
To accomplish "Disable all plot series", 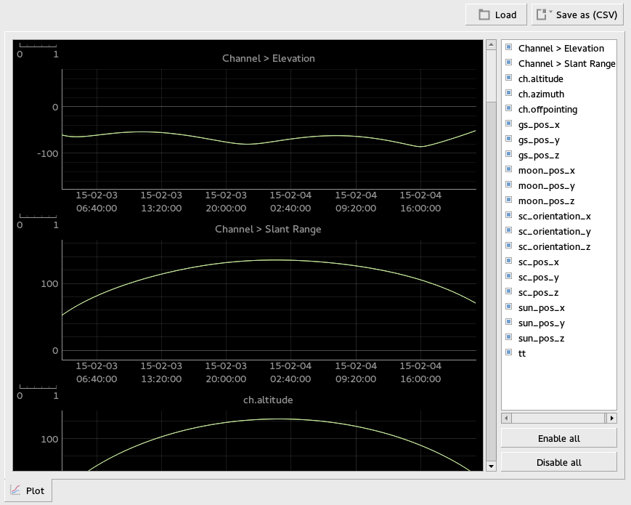I will click(x=558, y=462).
